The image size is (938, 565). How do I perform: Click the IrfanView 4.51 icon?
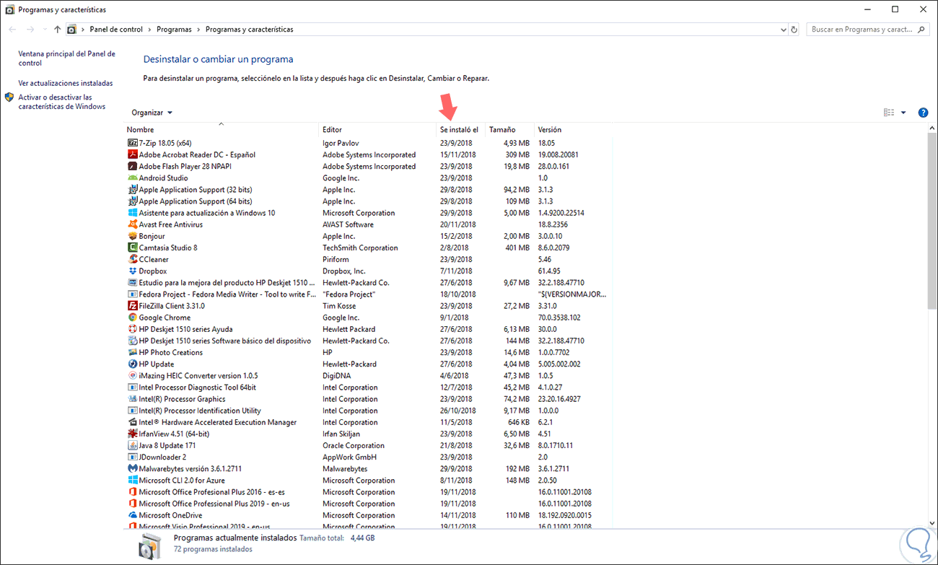pyautogui.click(x=133, y=434)
